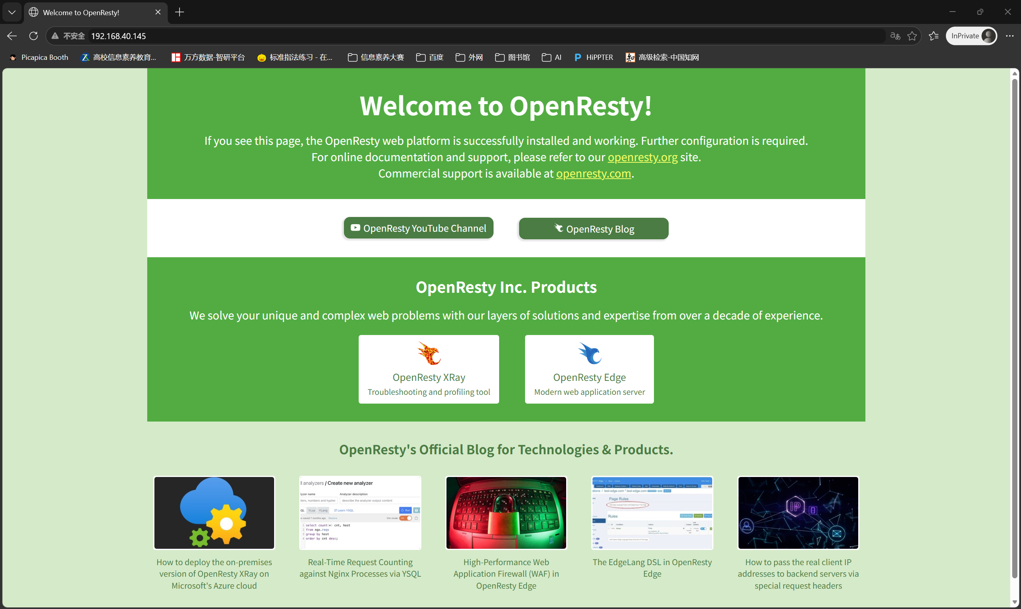Viewport: 1021px width, 609px height.
Task: Expand the 图书馆 bookmark folder
Action: [x=512, y=57]
